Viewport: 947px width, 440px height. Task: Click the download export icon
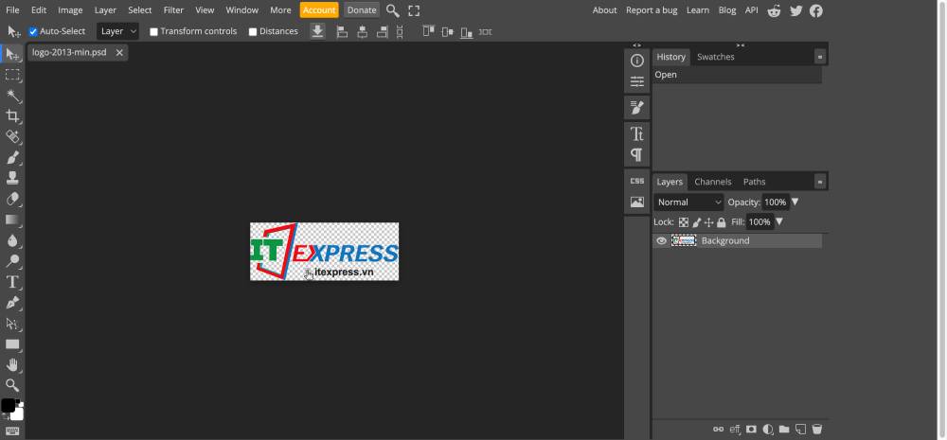tap(317, 31)
